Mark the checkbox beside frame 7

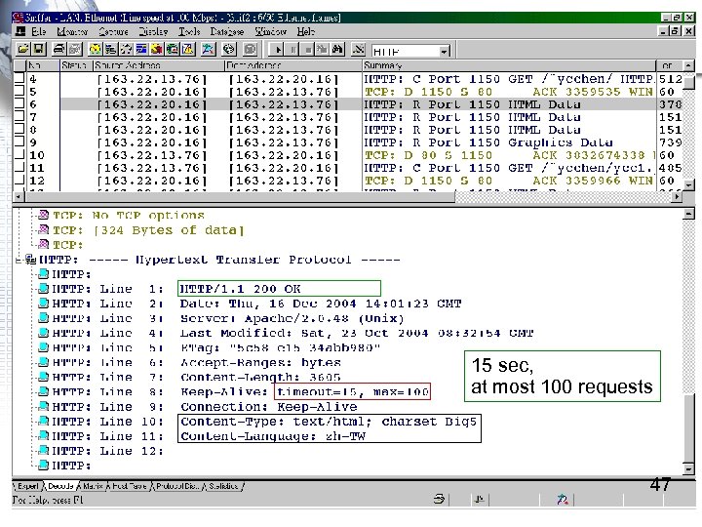pos(19,116)
